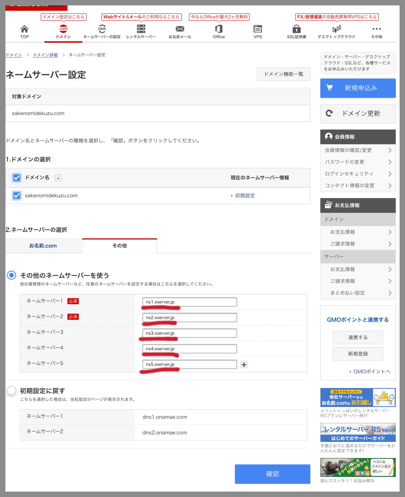Click the ドメイン詳細 breadcrumb link

coord(45,55)
